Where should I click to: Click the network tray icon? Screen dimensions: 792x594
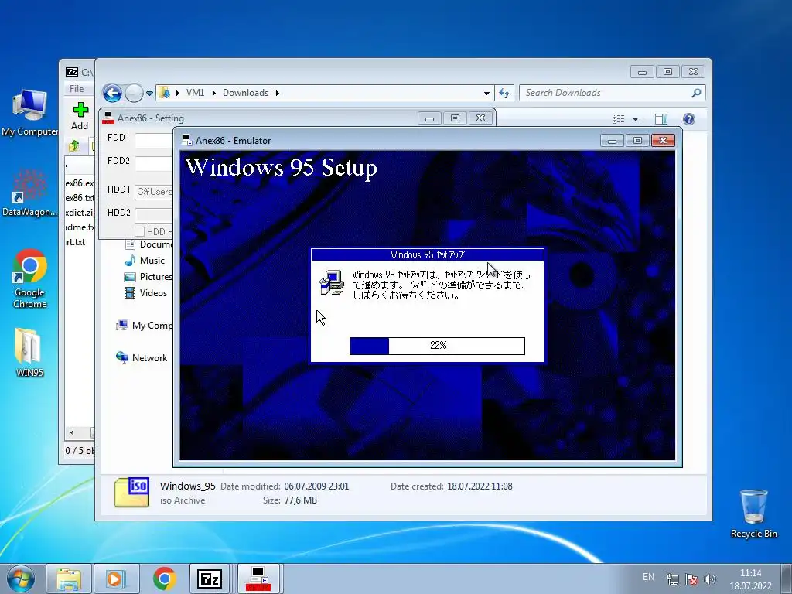pyautogui.click(x=673, y=579)
